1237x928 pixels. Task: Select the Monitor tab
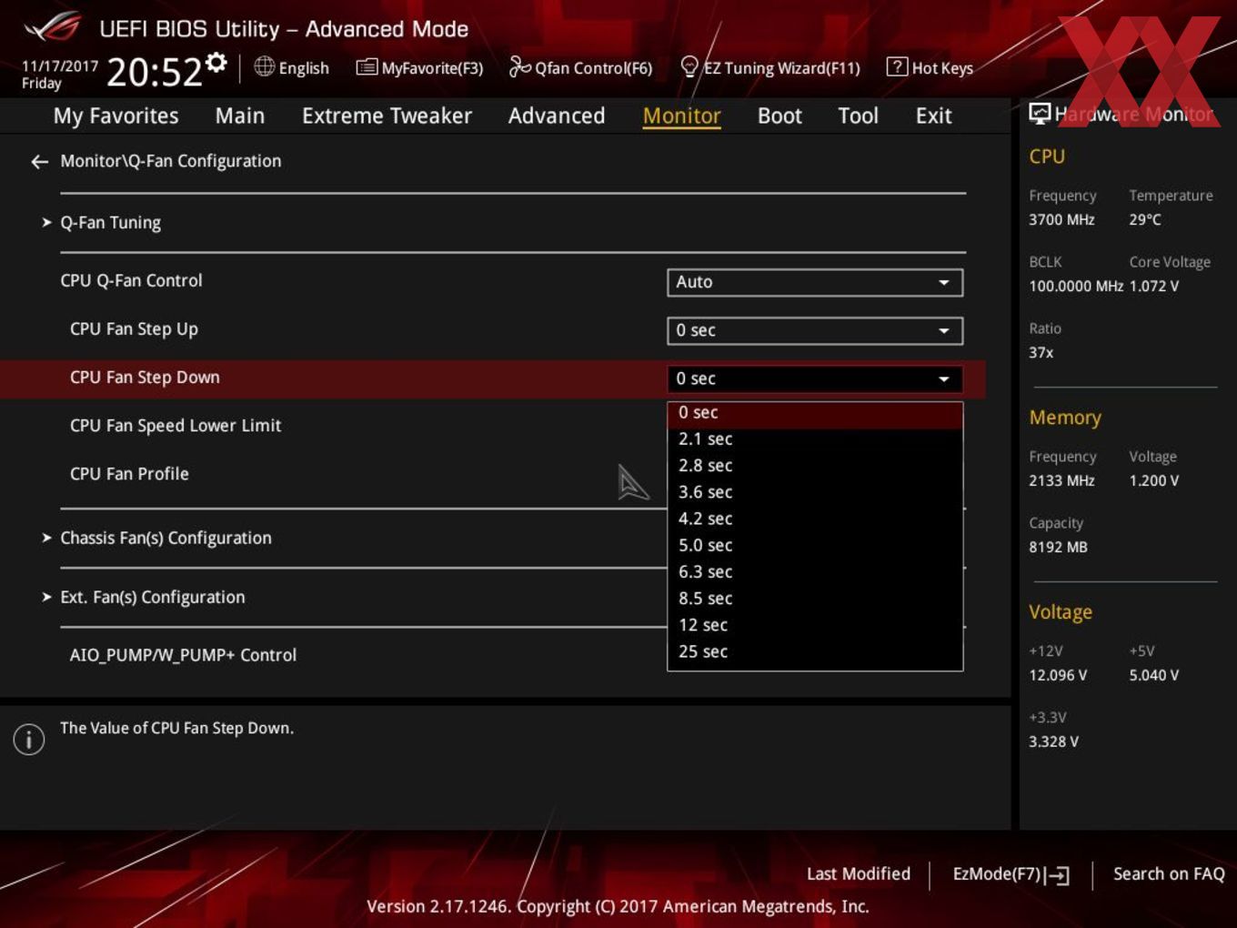[682, 116]
